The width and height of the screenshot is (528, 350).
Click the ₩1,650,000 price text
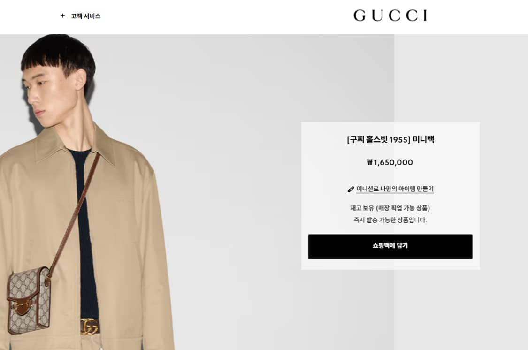[x=390, y=162]
